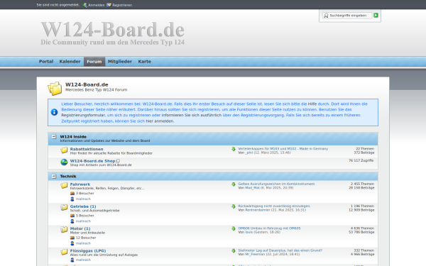Open user profile Mad_Mat

(x=252, y=188)
